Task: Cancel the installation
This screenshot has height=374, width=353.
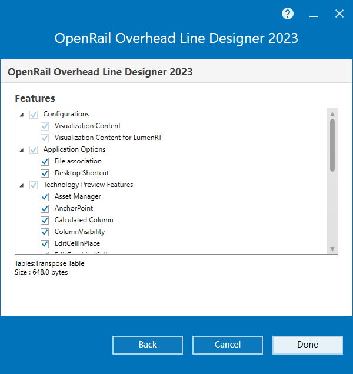Action: (228, 345)
